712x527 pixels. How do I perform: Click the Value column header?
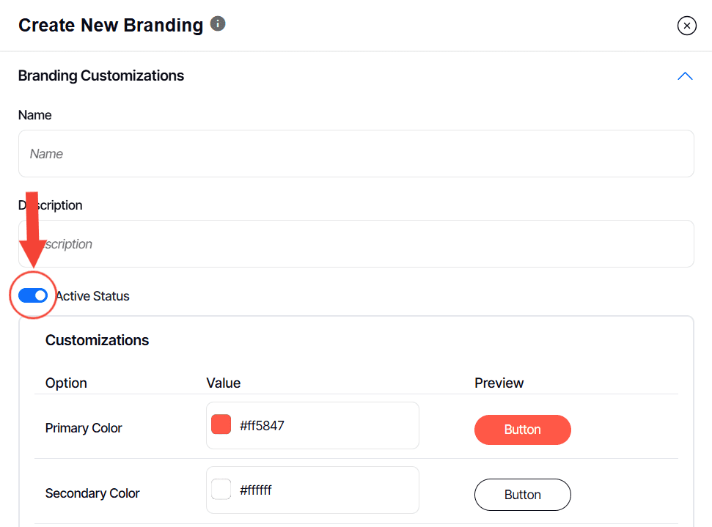tap(224, 383)
